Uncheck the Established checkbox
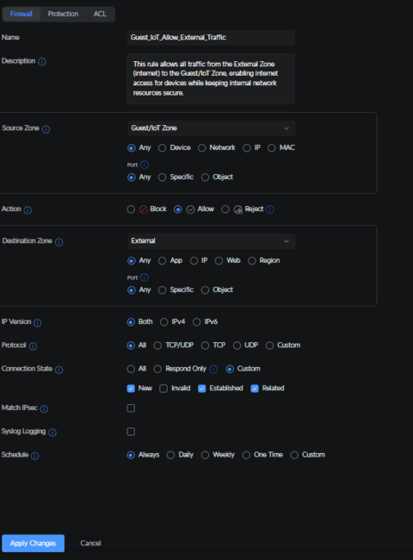Viewport: 413px width, 560px height. (202, 389)
